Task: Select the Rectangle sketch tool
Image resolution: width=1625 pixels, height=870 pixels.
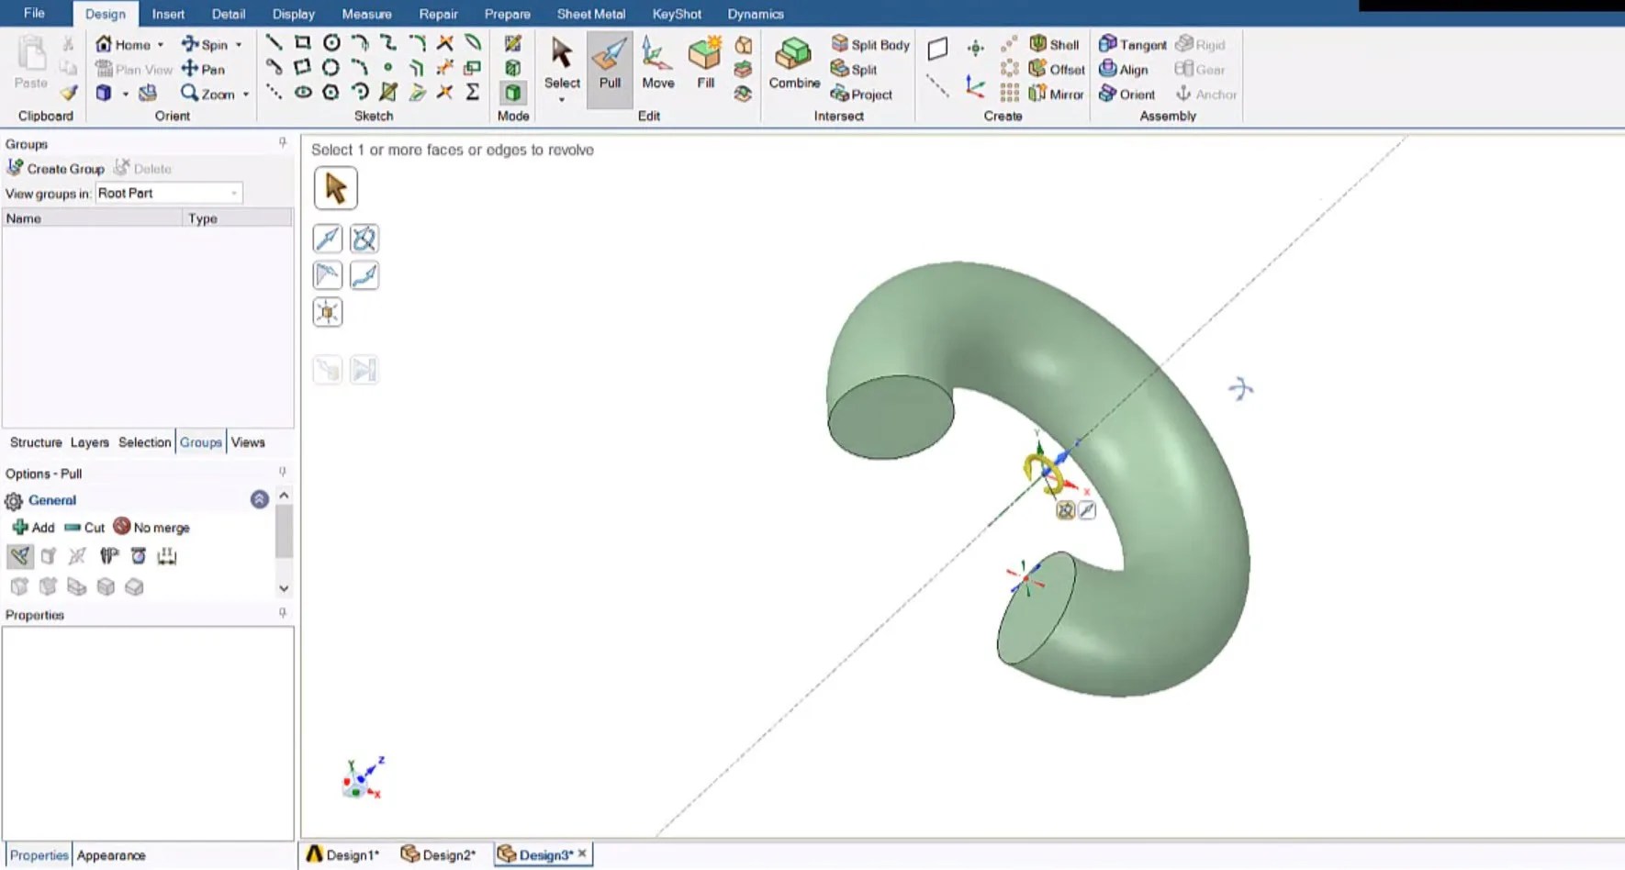Action: click(x=302, y=42)
